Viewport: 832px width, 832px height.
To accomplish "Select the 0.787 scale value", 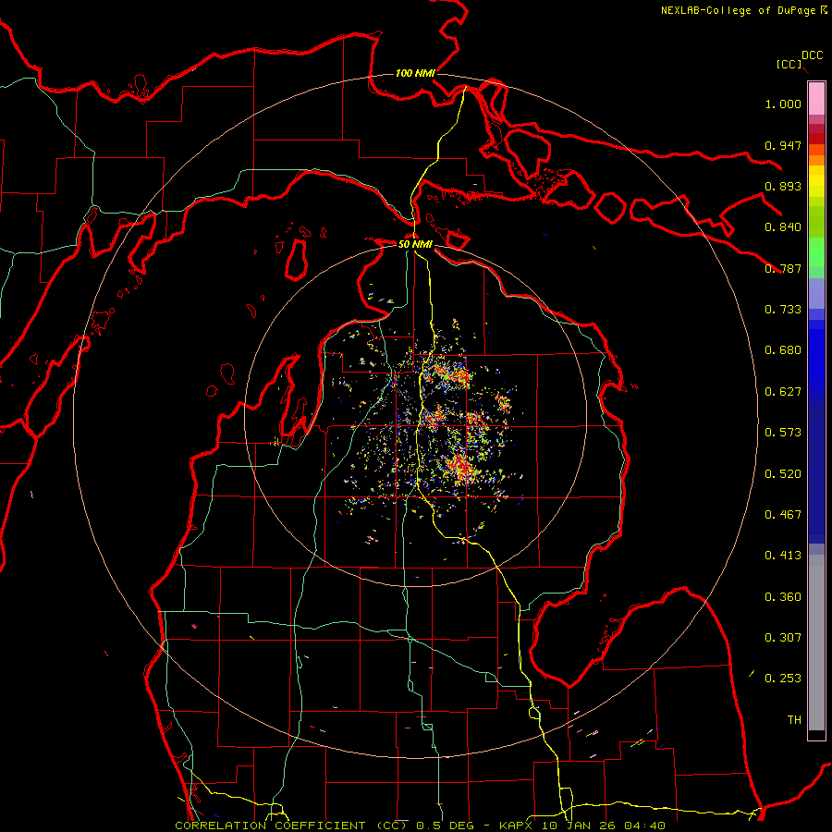I will click(x=783, y=268).
